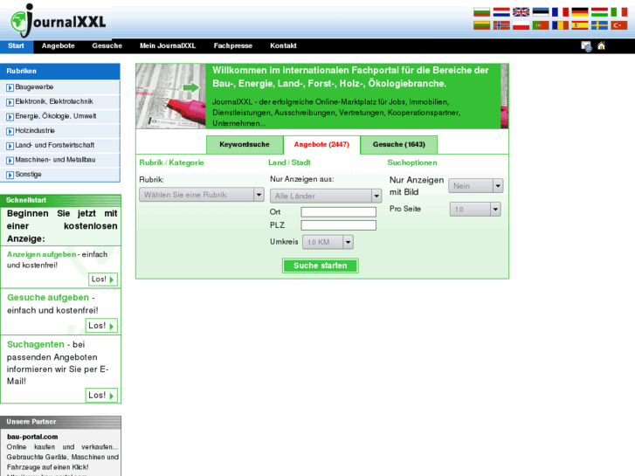Switch language via the Bulgarian flag
Image resolution: width=635 pixels, height=476 pixels.
(481, 12)
